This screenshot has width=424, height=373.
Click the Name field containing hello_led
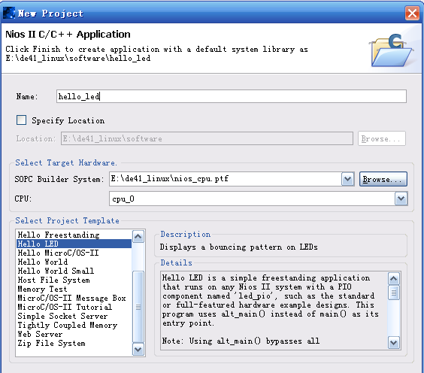(x=232, y=96)
